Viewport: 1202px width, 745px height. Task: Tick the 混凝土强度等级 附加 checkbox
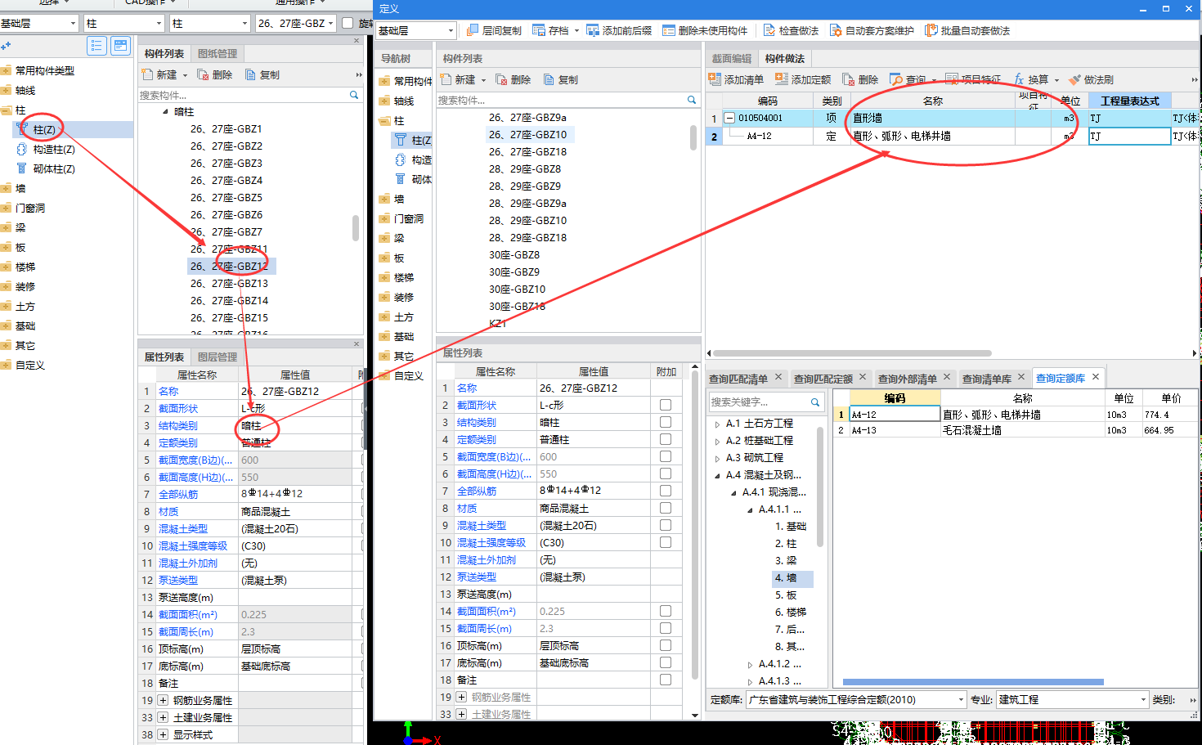tap(666, 542)
